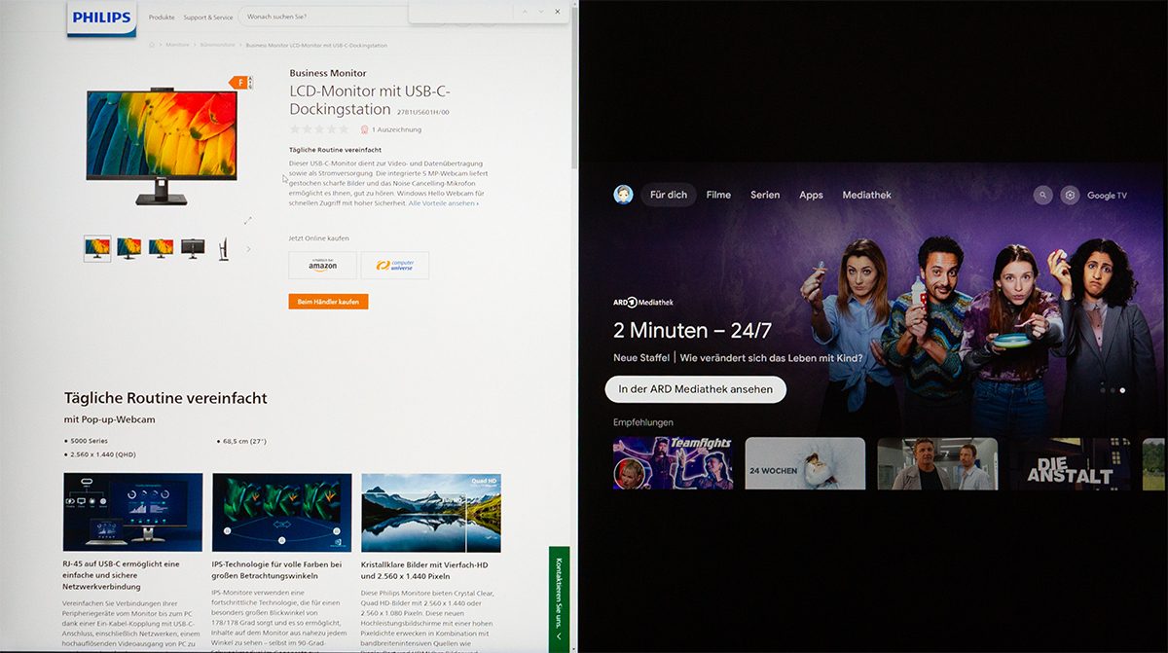Click the main monitor product image
This screenshot has width=1168, height=653.
click(162, 148)
